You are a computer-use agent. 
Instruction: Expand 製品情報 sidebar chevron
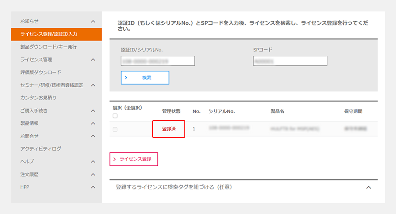[93, 123]
